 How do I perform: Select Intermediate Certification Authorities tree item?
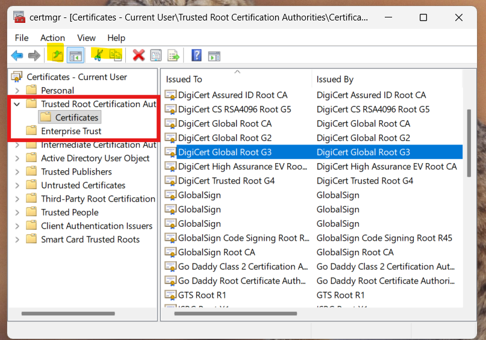click(98, 144)
